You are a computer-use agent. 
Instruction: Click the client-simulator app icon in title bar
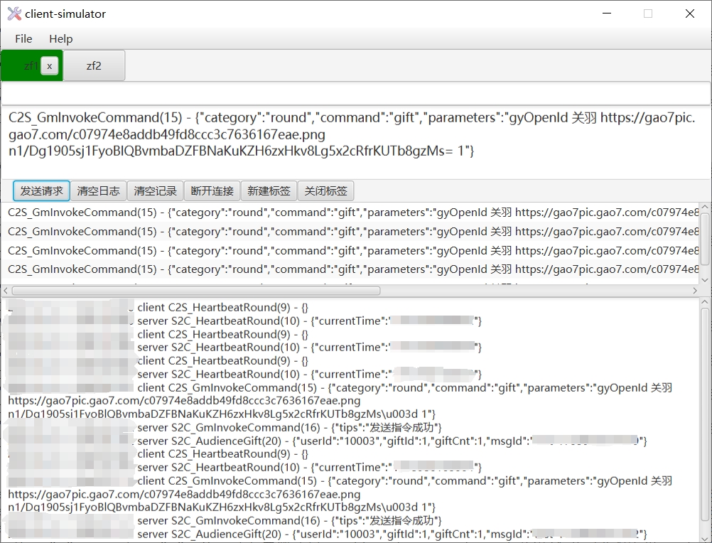pos(14,14)
